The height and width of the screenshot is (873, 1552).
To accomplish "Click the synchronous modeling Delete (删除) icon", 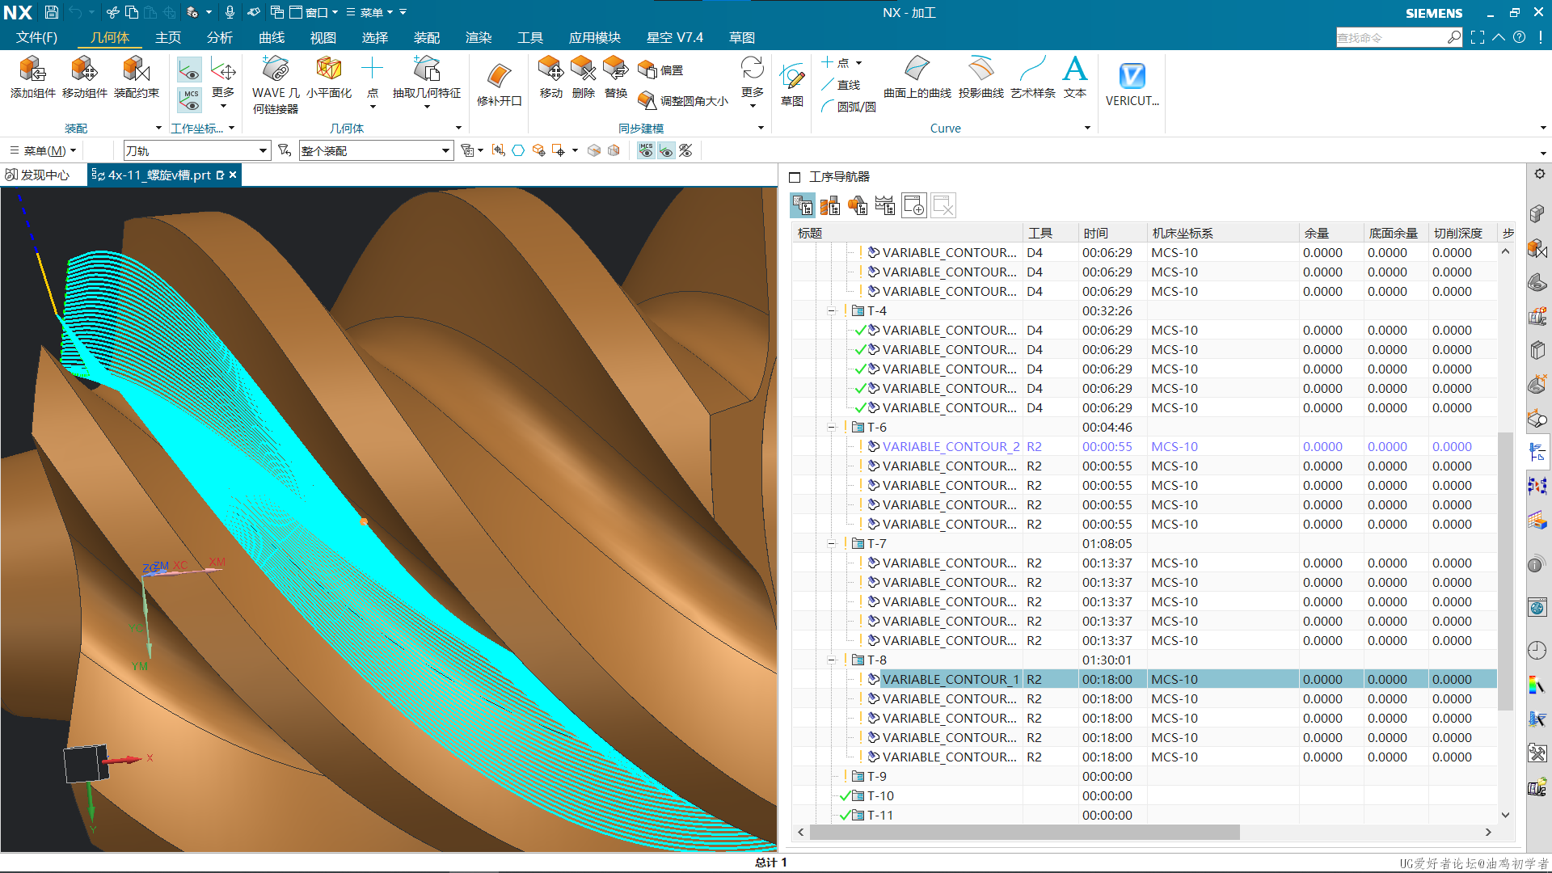I will coord(584,69).
